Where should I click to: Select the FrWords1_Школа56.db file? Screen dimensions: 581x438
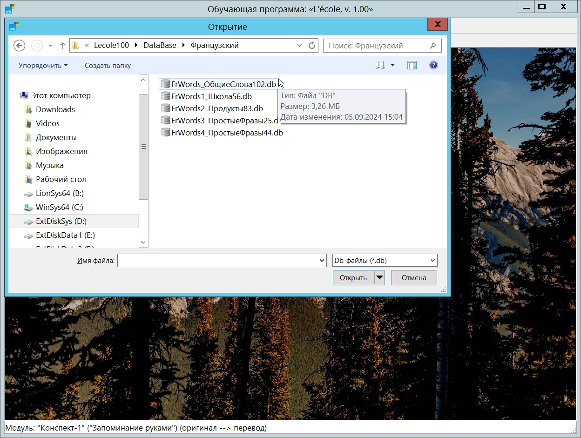point(211,96)
